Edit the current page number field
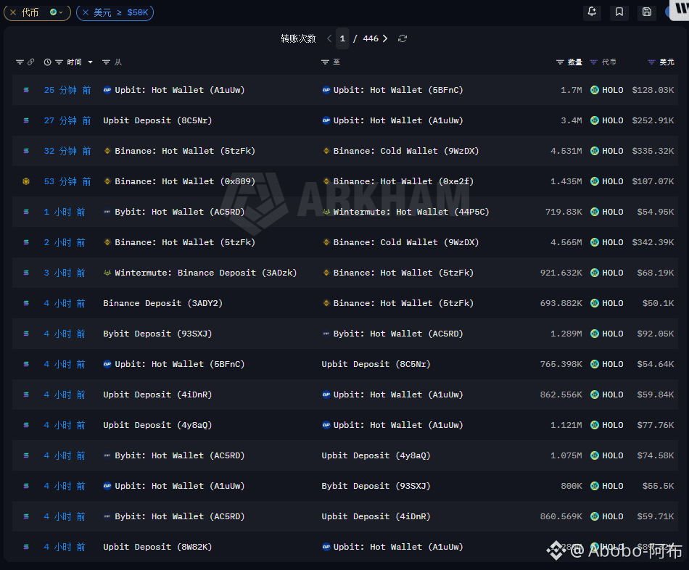 pos(342,38)
